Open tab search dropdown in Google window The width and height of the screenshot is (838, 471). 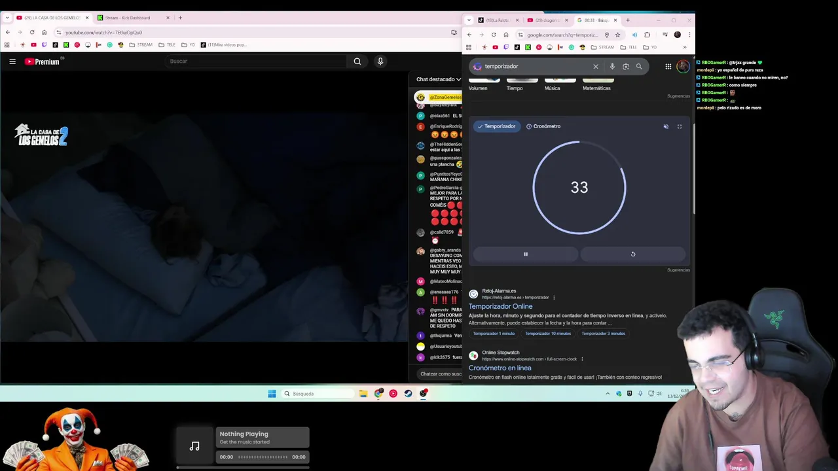point(469,20)
